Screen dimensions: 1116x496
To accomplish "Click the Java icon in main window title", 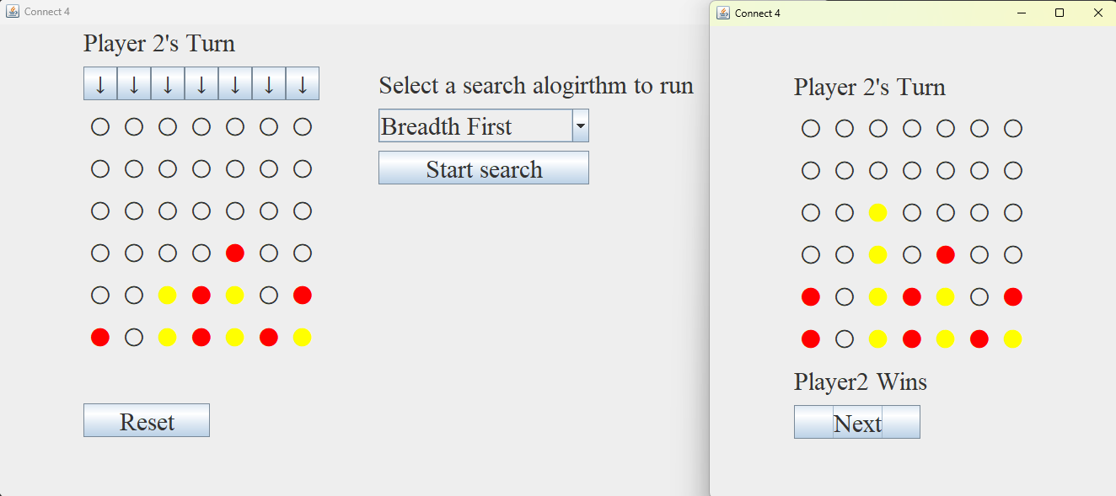I will click(x=13, y=11).
